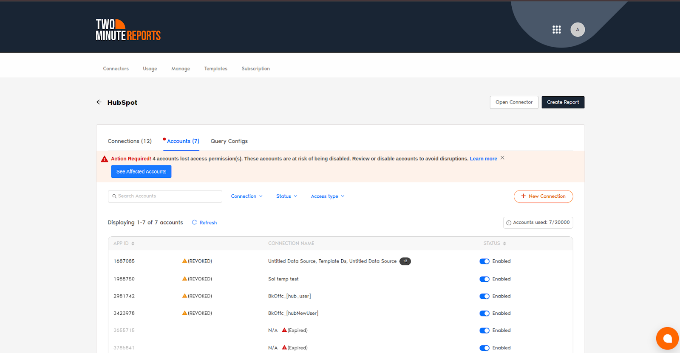The height and width of the screenshot is (353, 680).
Task: Disable the toggle for account 2981742
Action: point(484,296)
